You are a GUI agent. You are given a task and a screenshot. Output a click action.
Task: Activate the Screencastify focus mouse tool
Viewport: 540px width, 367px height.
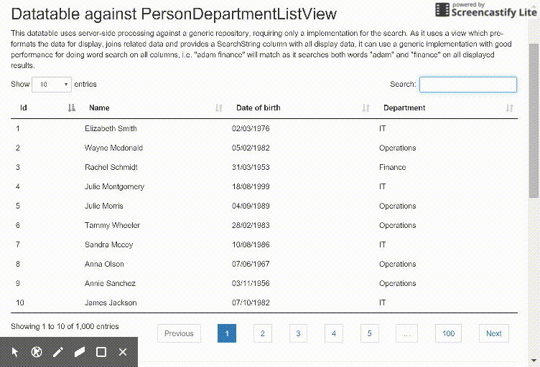coord(37,352)
